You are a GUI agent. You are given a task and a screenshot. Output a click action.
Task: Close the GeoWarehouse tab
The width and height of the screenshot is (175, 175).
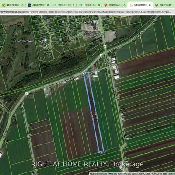150,5
